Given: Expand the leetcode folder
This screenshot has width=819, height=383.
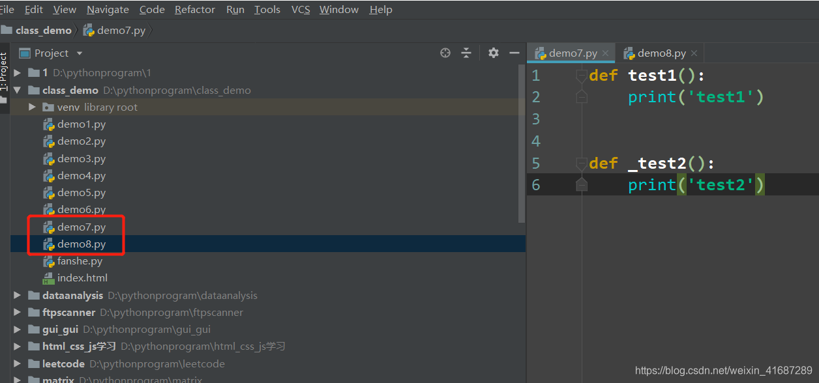Looking at the screenshot, I should 18,363.
